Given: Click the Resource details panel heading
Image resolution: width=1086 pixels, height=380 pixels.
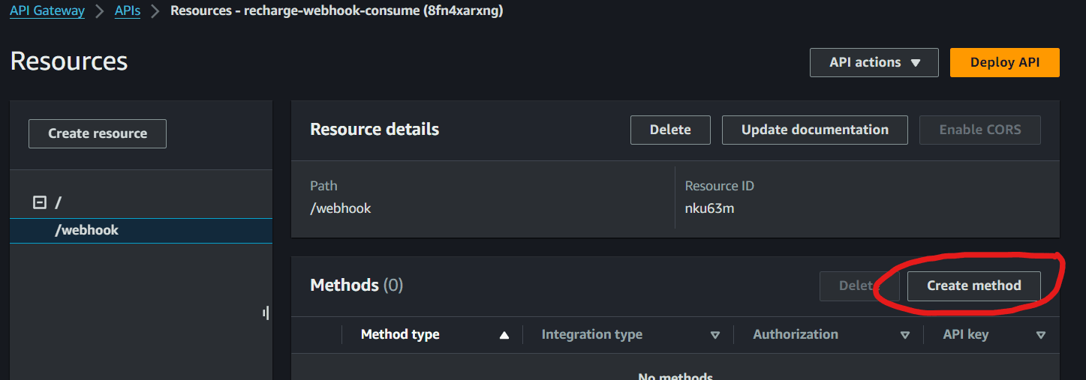Looking at the screenshot, I should point(375,129).
